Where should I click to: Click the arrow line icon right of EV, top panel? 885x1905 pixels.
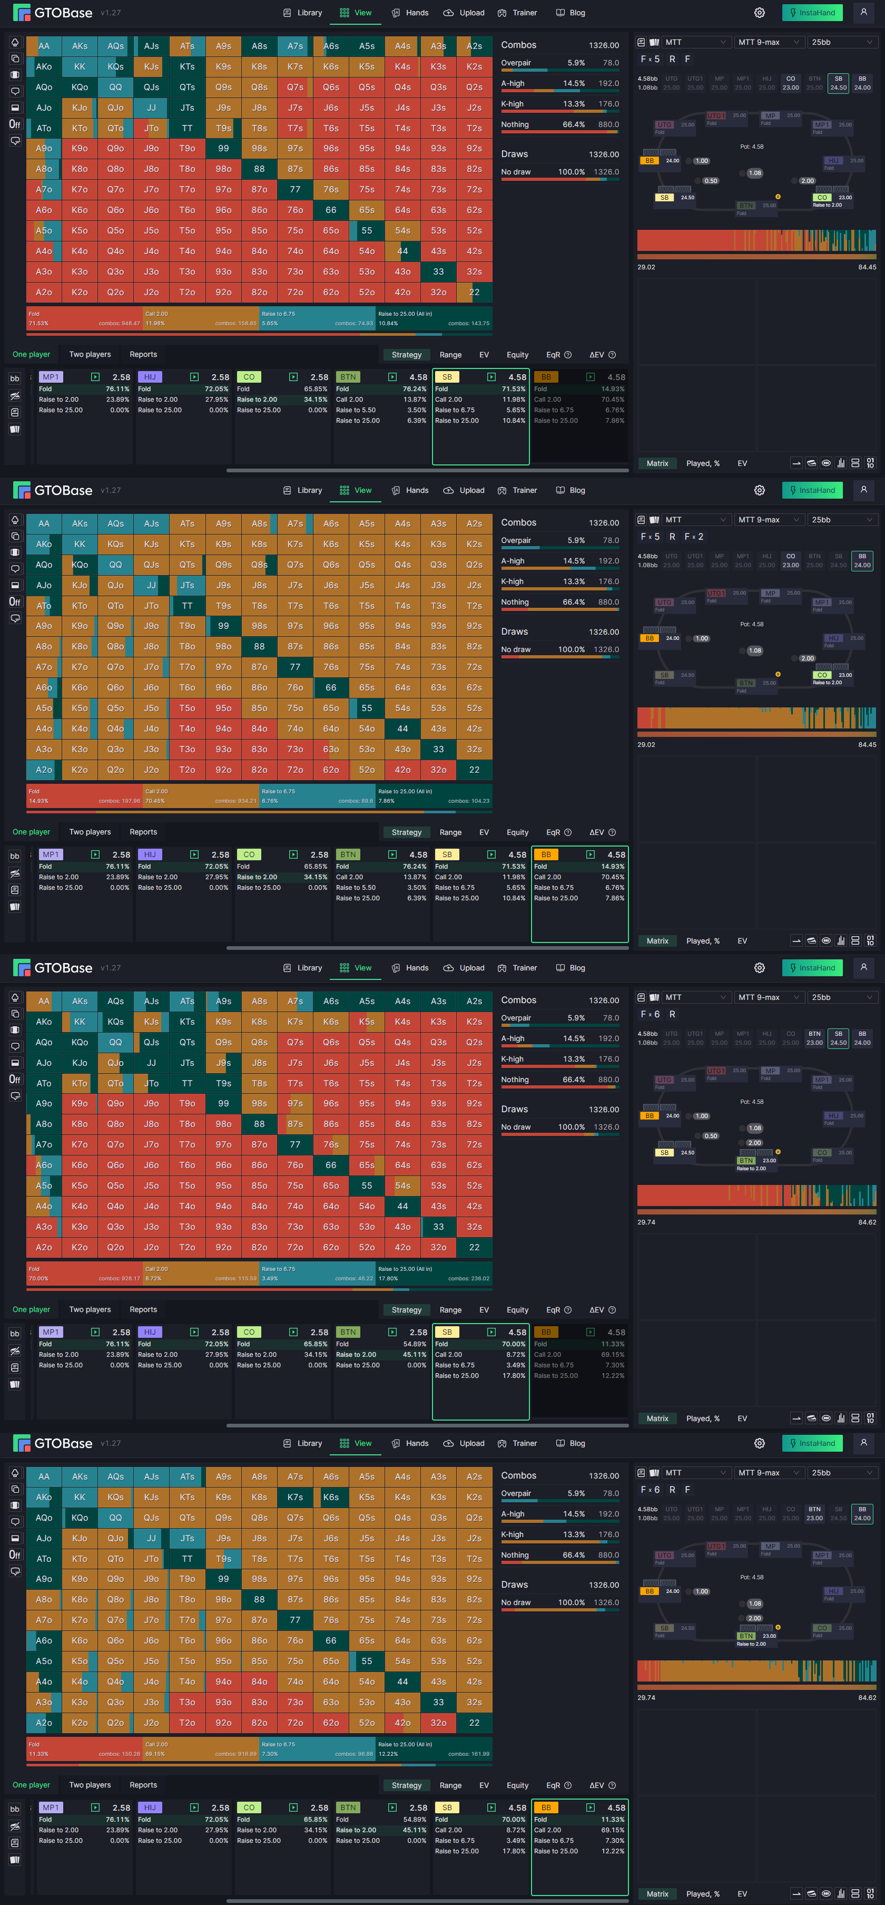point(796,464)
